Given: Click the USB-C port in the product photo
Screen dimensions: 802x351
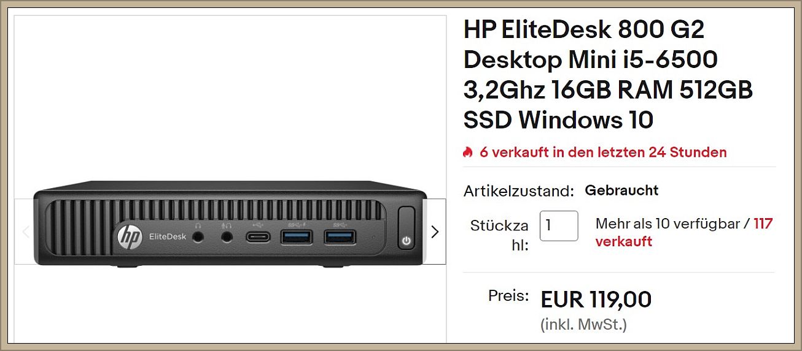Looking at the screenshot, I should pos(258,237).
